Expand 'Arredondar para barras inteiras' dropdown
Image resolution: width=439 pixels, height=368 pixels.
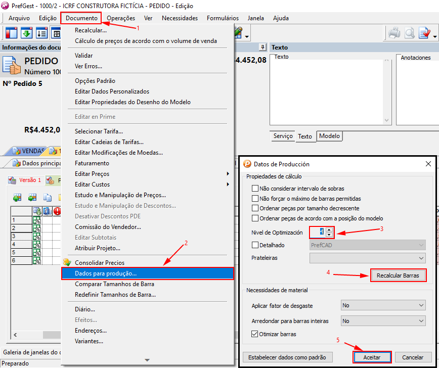click(383, 321)
